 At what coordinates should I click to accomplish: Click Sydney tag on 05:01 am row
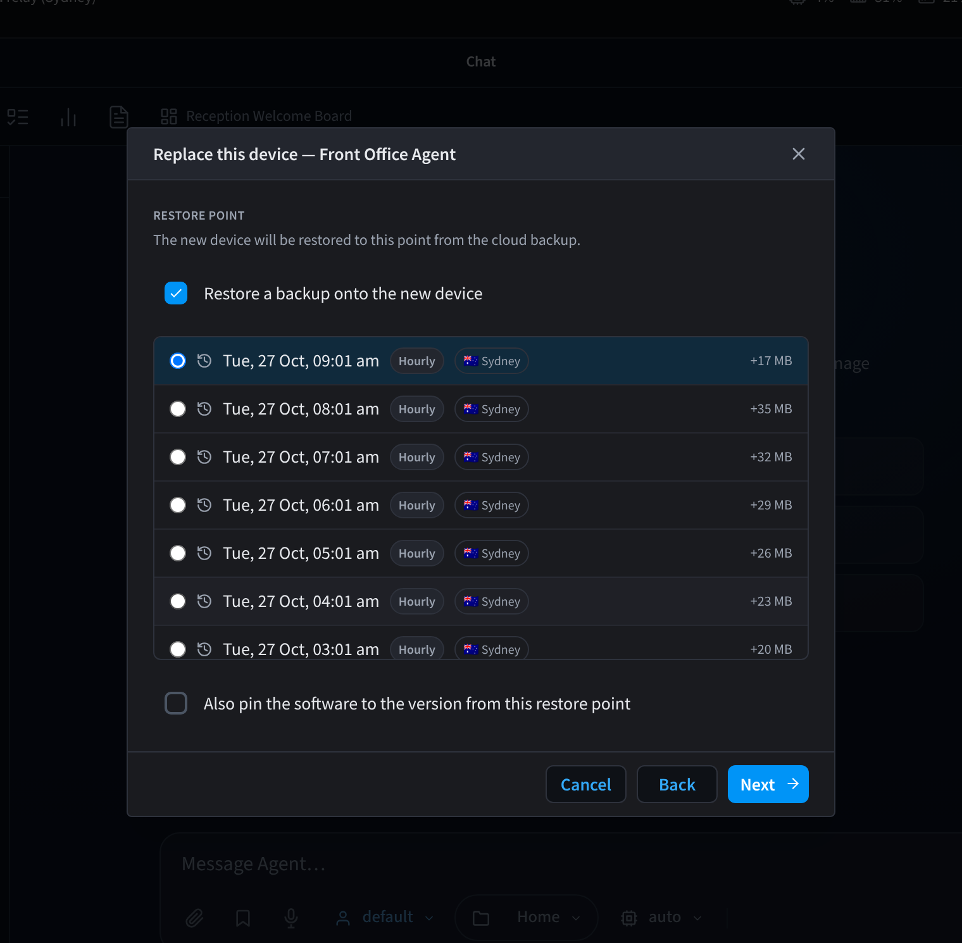point(492,553)
